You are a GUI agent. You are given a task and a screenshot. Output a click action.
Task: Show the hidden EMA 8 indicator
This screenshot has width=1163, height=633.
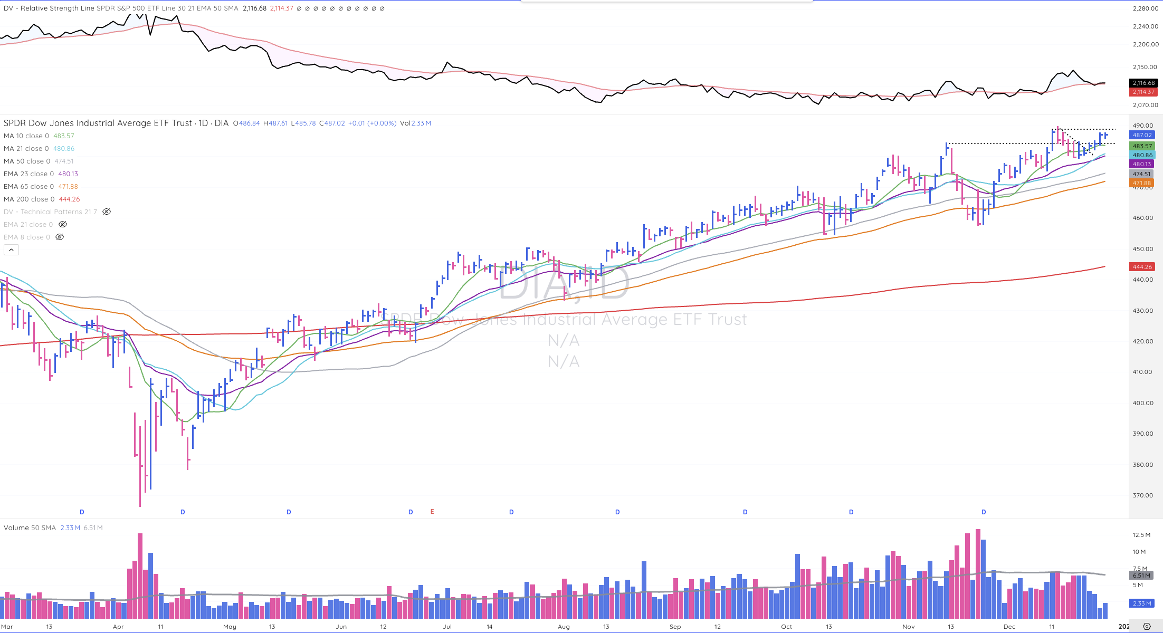tap(60, 237)
